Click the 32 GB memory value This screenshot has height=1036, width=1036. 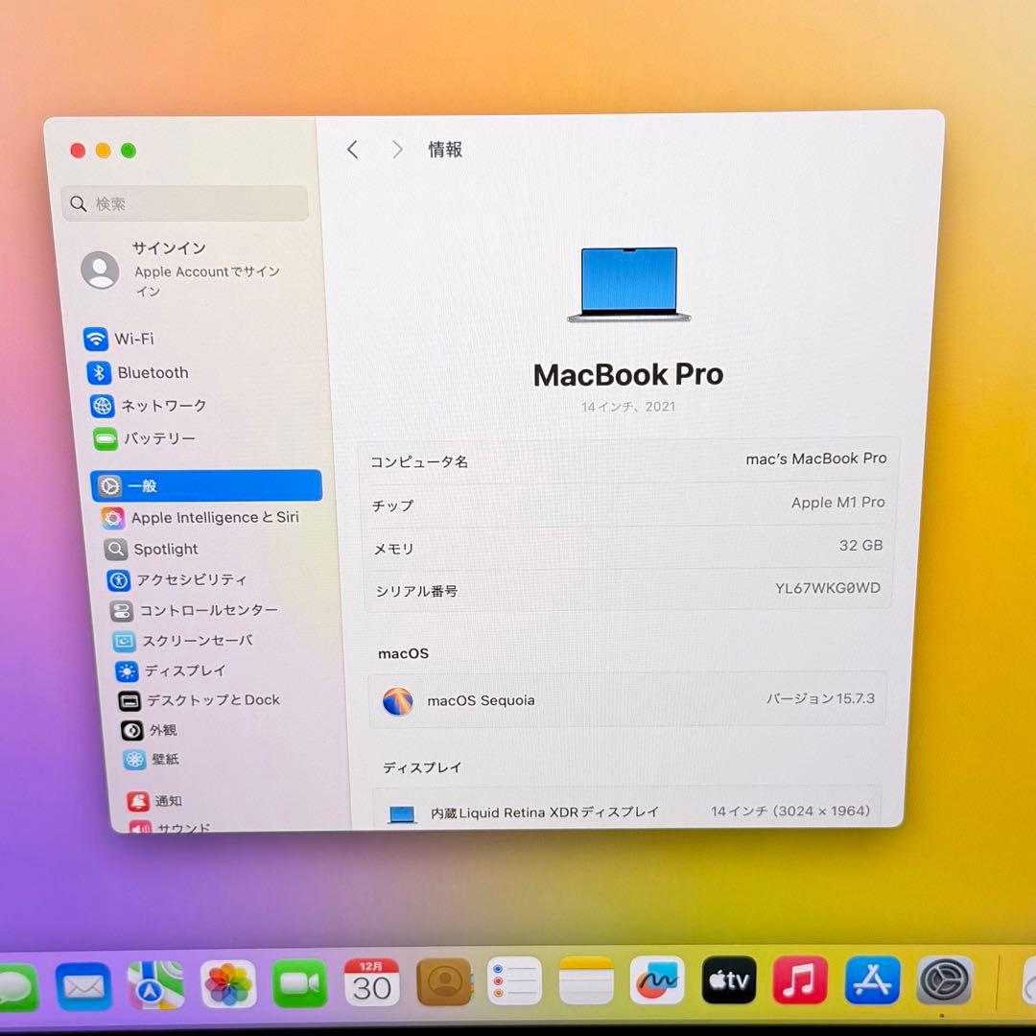[x=860, y=546]
